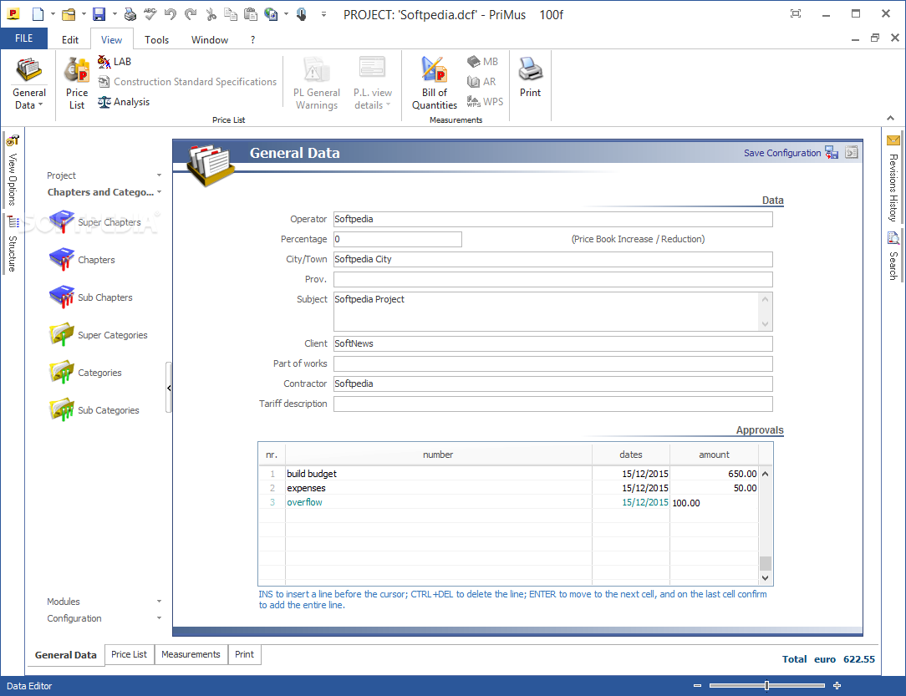This screenshot has height=696, width=906.
Task: Switch to the Print bottom tab
Action: (x=244, y=654)
